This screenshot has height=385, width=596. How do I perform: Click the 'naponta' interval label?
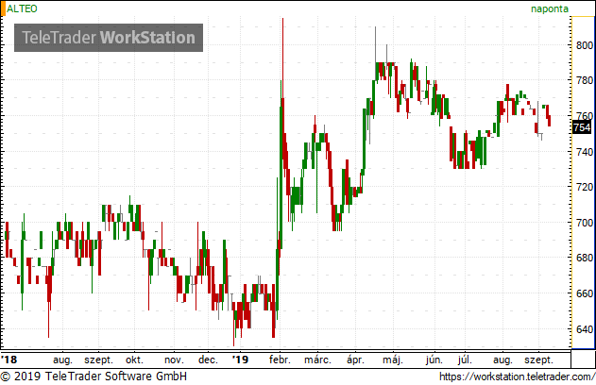(550, 8)
